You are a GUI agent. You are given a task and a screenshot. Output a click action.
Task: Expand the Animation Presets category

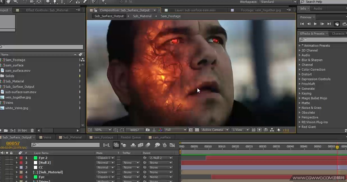click(300, 46)
